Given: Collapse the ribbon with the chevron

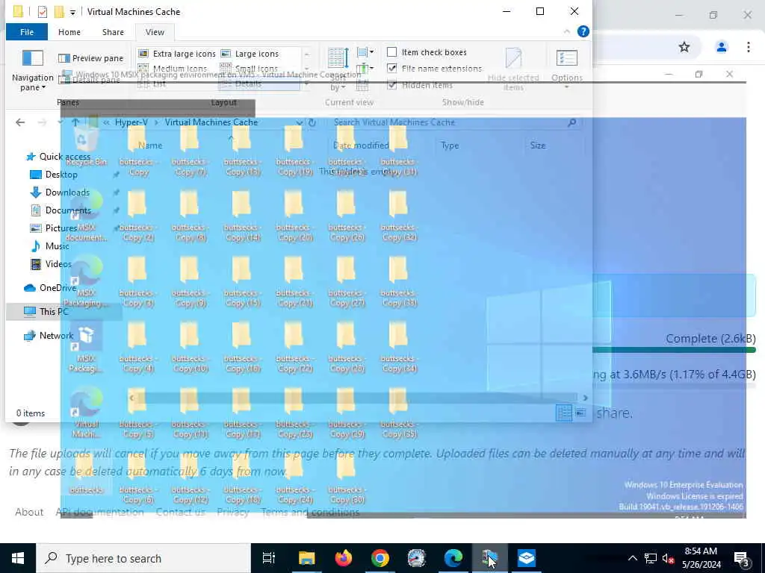Looking at the screenshot, I should [566, 31].
